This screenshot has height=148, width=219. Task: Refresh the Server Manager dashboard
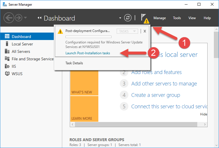128,18
